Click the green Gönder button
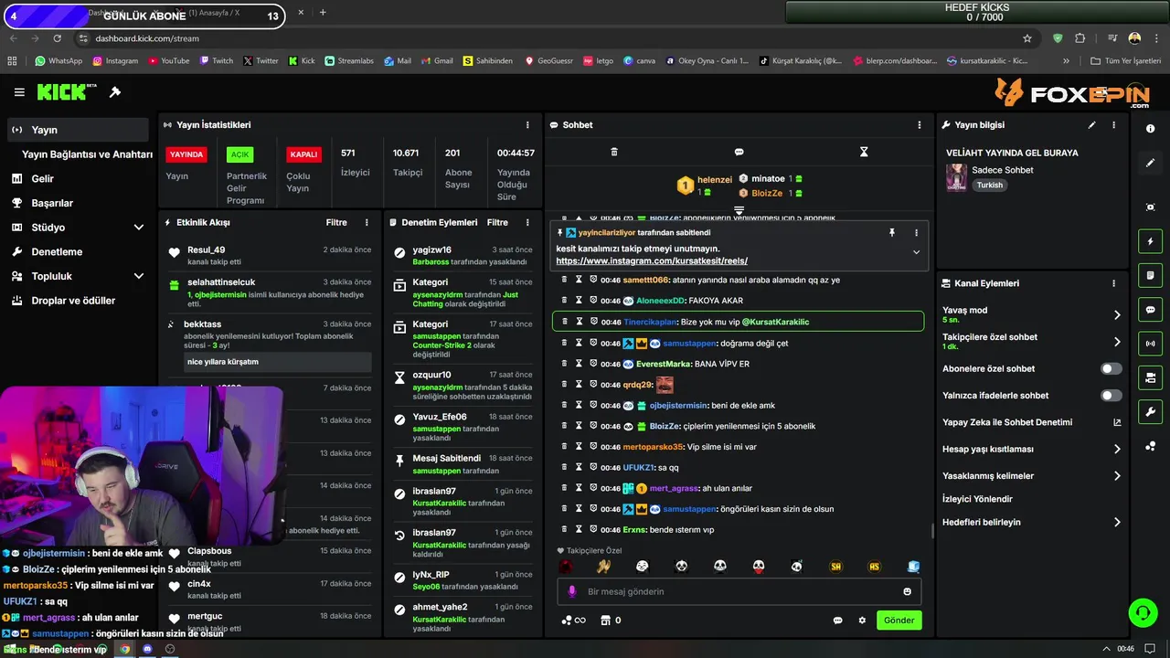 [899, 620]
